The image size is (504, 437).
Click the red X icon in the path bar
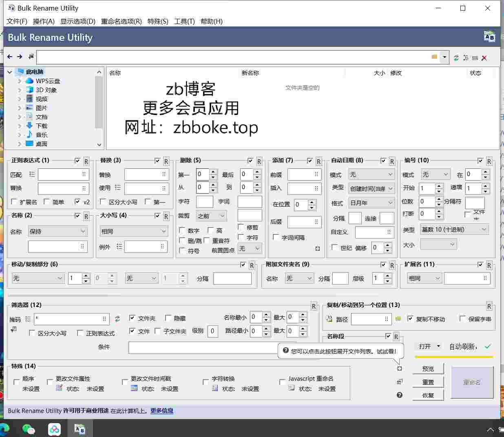pos(484,58)
